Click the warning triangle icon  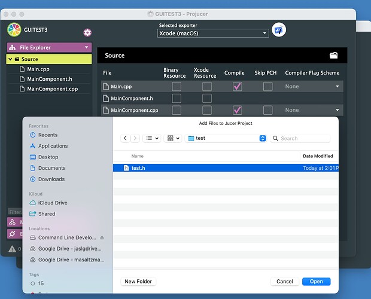(13, 249)
